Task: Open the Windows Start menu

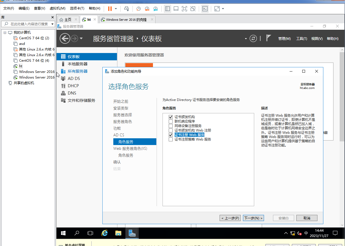Action: coord(63,233)
